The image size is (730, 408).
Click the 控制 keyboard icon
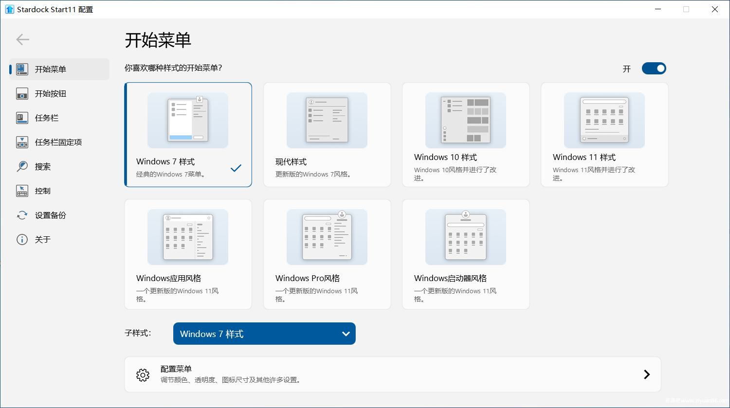tap(22, 191)
